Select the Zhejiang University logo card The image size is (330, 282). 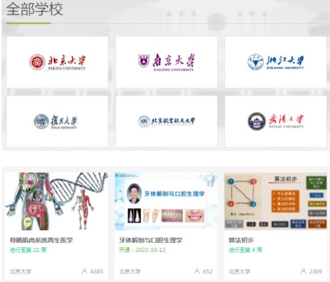pos(275,62)
